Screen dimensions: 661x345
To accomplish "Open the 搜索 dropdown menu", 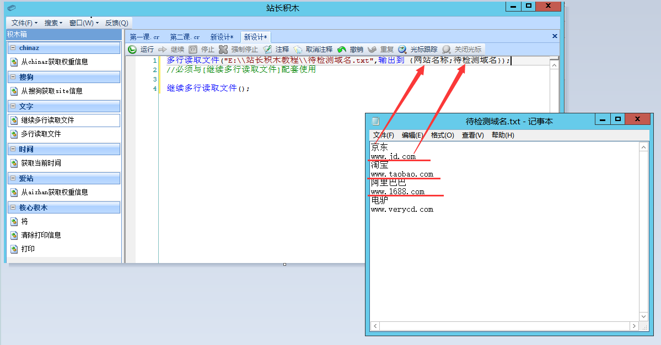I will coord(53,23).
